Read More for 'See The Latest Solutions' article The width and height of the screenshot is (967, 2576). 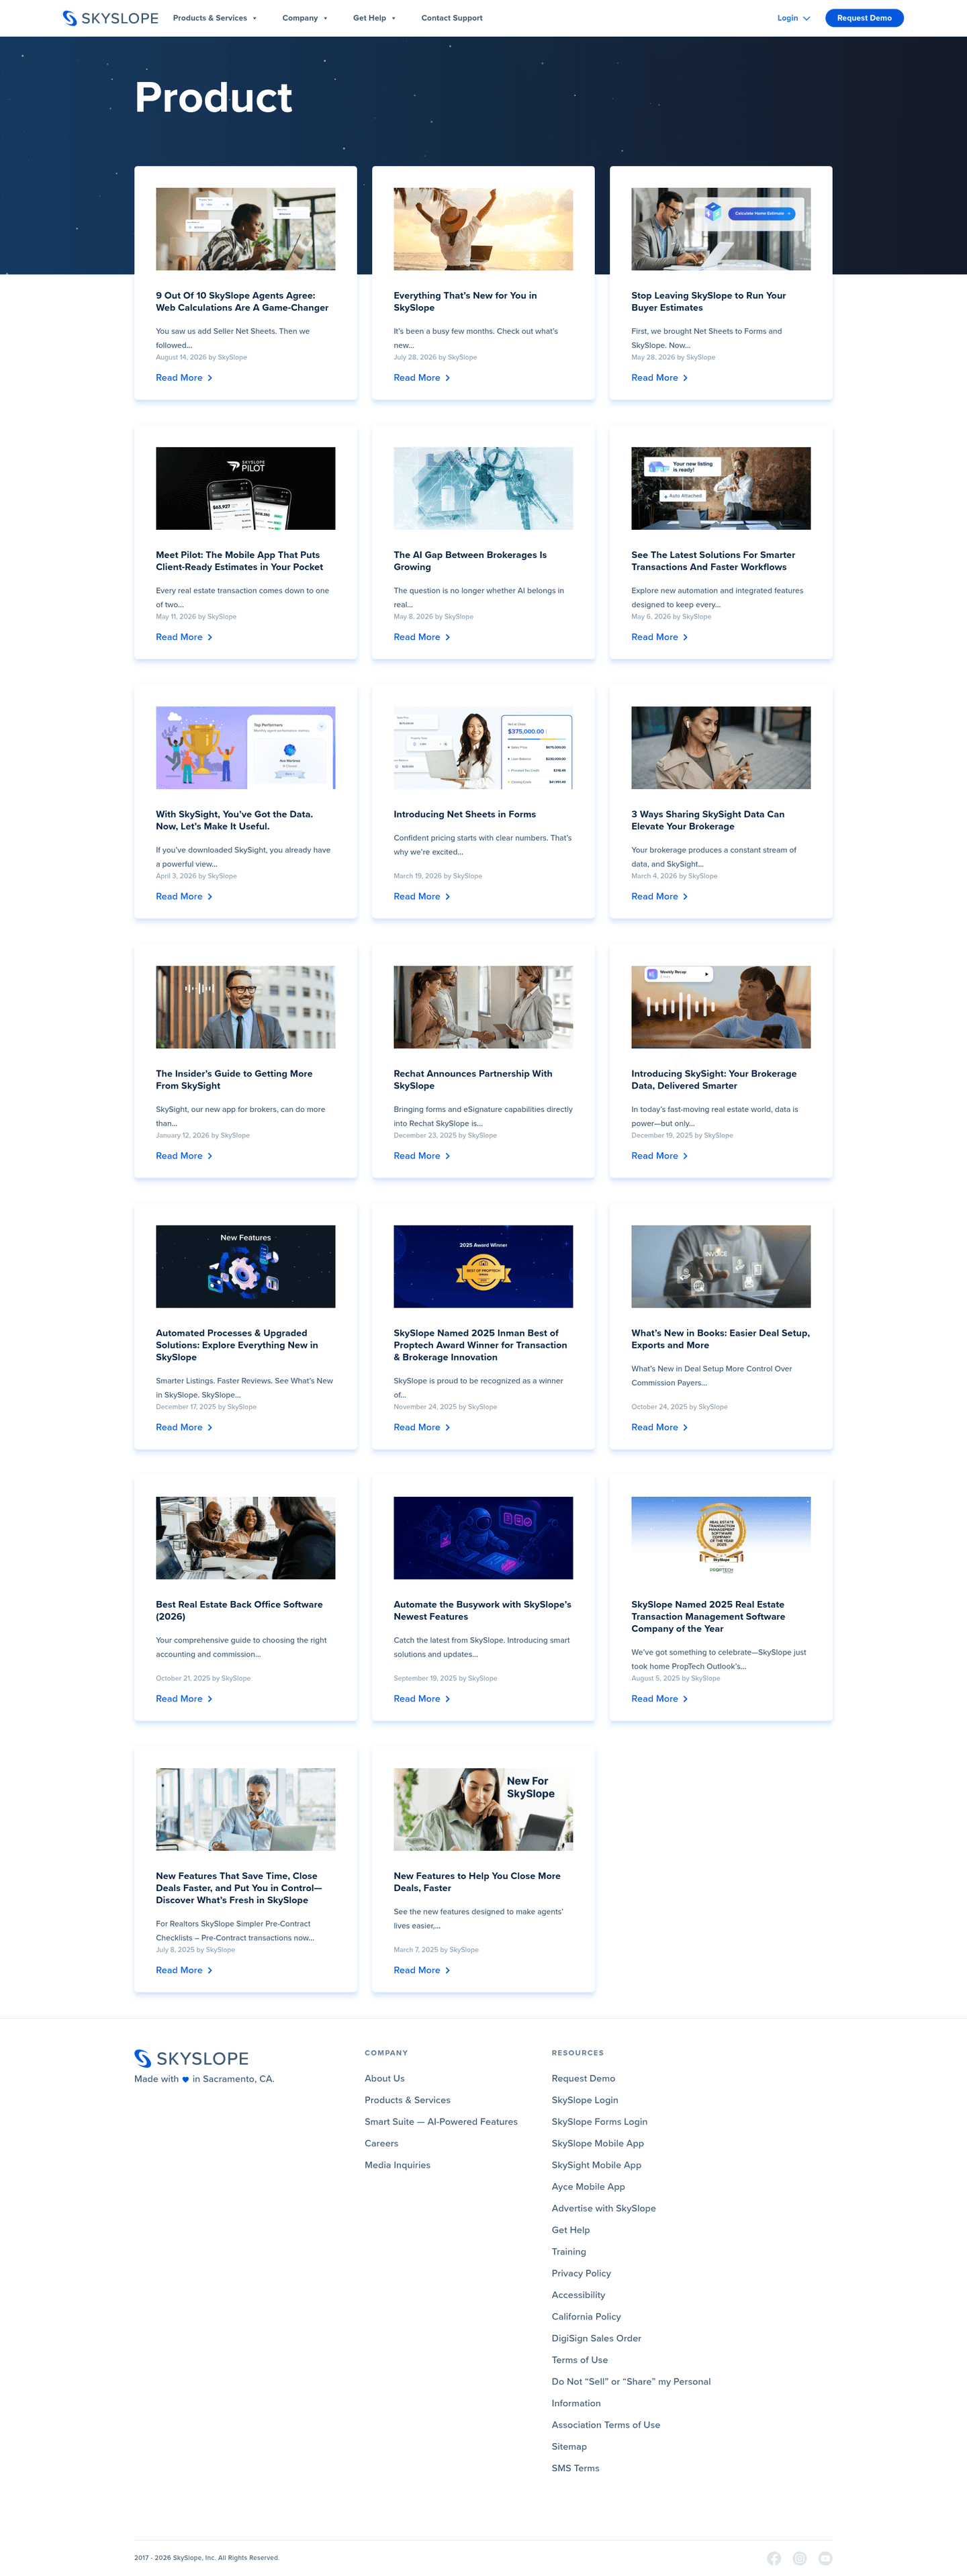click(660, 637)
